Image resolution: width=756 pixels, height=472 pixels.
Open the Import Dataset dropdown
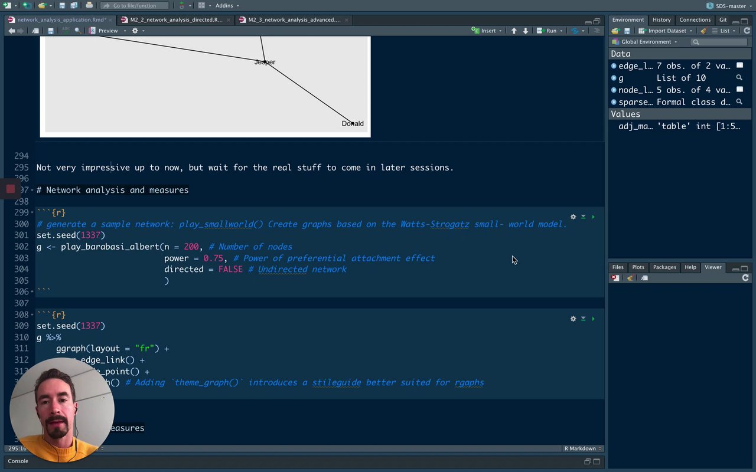(666, 31)
